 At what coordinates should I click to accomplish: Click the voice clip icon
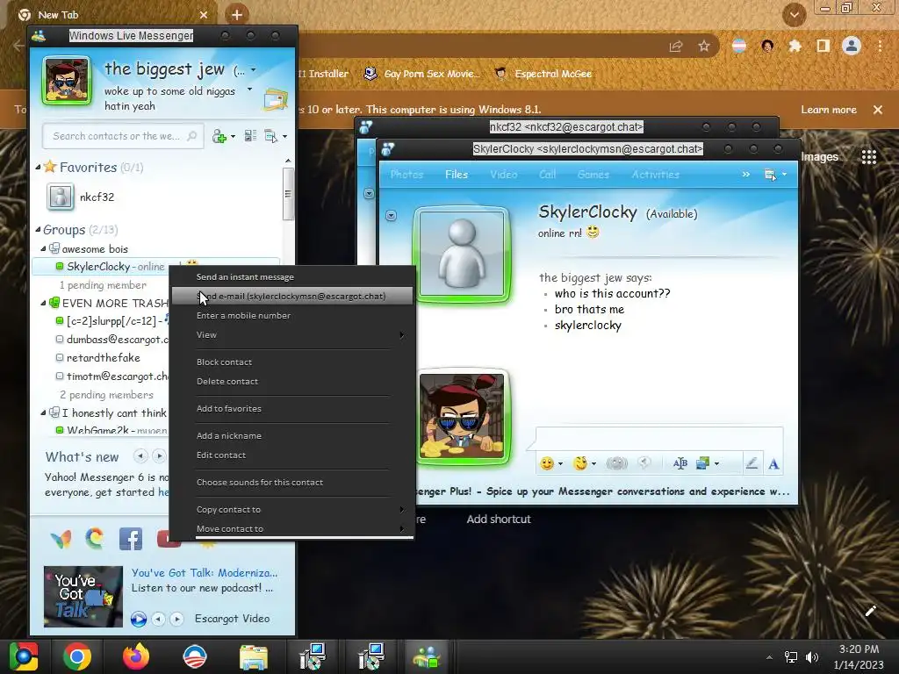click(x=644, y=463)
